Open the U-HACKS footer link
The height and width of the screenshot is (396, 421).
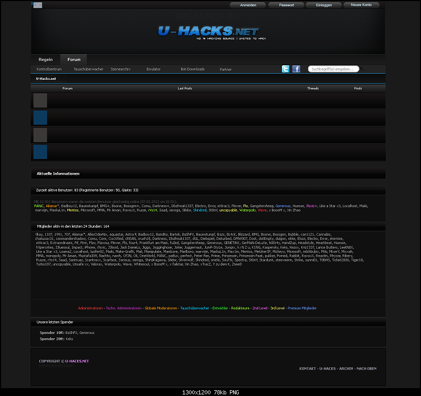327,369
